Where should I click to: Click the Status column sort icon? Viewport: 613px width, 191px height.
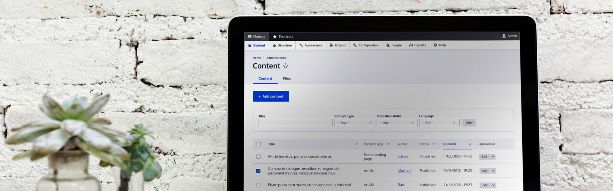click(x=434, y=144)
